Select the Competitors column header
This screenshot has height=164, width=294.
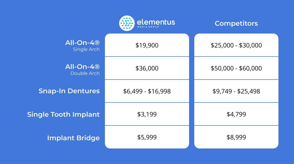tap(236, 24)
